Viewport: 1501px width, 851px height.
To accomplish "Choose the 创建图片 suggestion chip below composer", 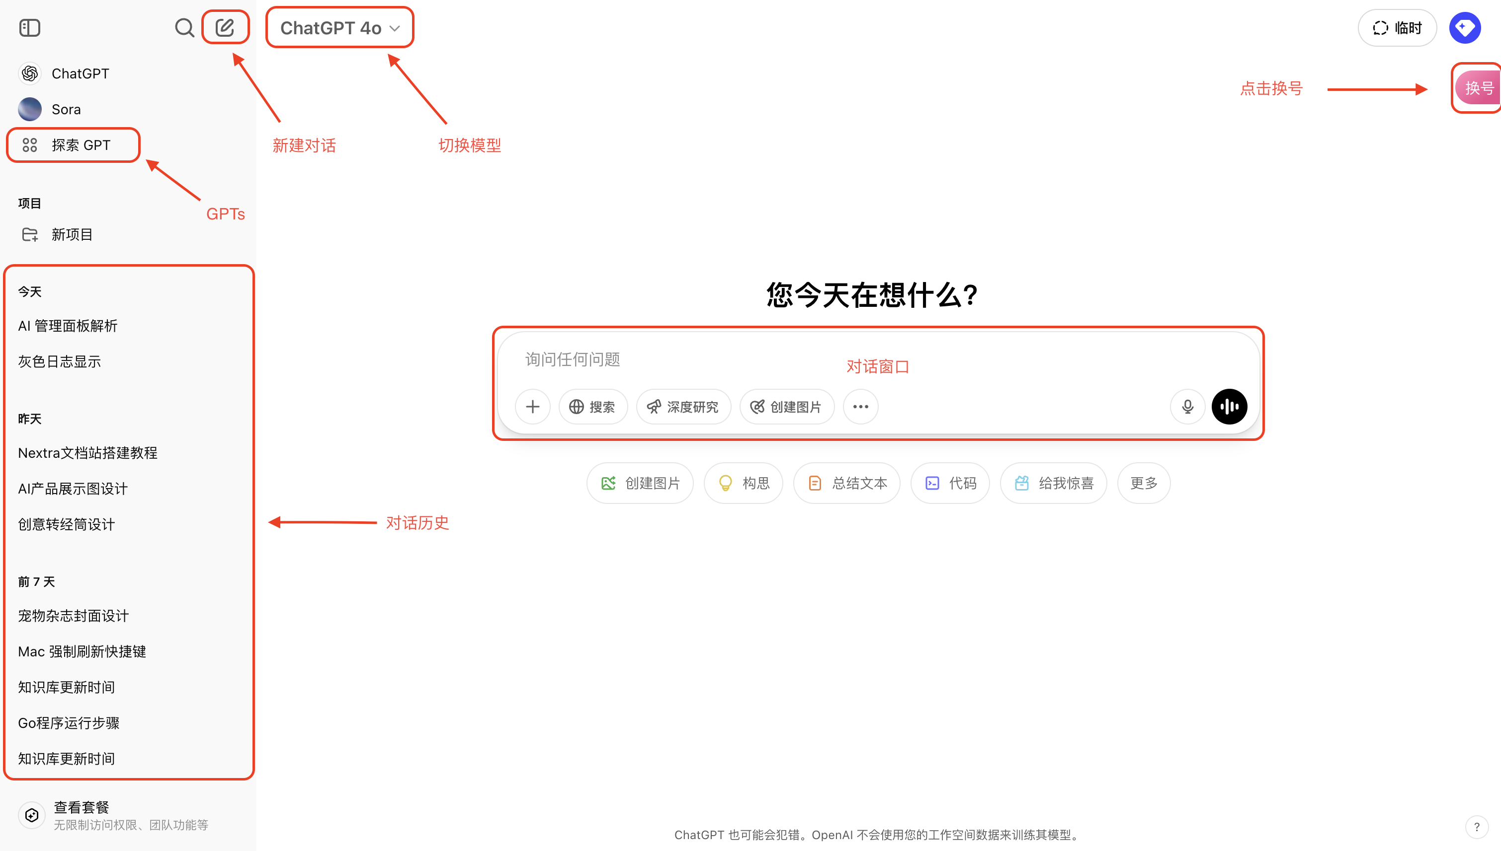I will (x=640, y=483).
